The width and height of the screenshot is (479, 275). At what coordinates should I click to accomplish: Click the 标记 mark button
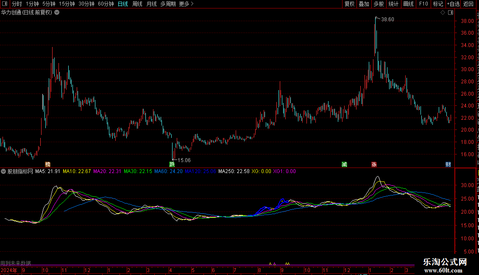coord(438,4)
